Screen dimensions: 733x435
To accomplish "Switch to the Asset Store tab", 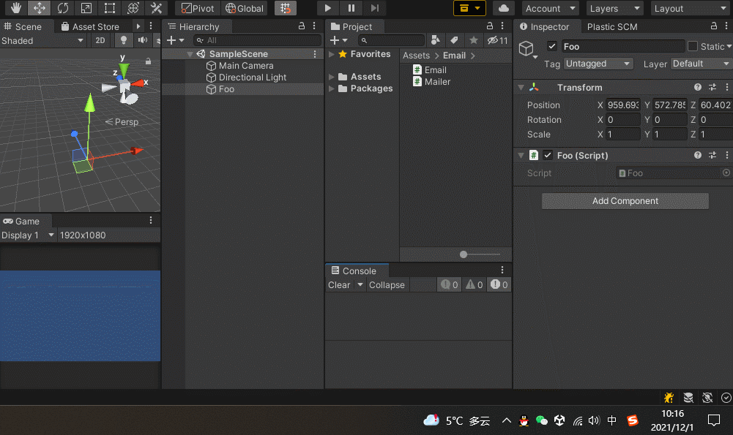I will click(x=90, y=26).
